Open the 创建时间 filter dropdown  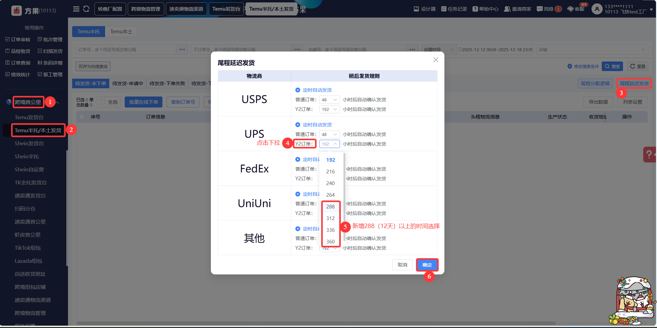439,49
